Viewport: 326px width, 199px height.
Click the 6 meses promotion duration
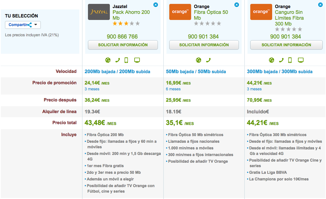pyautogui.click(x=173, y=89)
